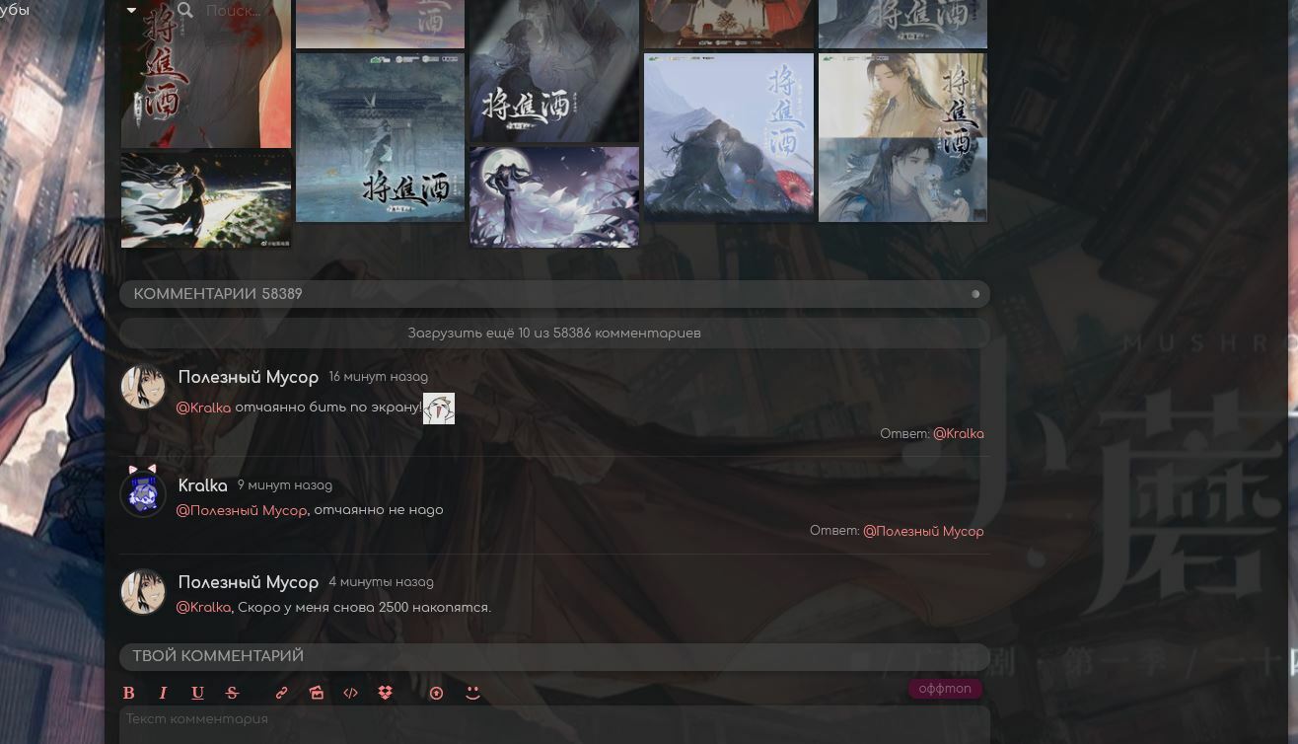Open the smiley emoji picker

tap(472, 693)
